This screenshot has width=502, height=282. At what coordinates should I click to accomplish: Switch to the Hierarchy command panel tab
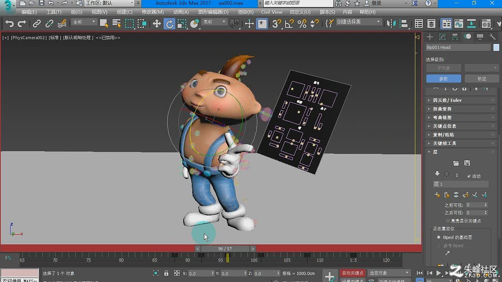pyautogui.click(x=455, y=37)
